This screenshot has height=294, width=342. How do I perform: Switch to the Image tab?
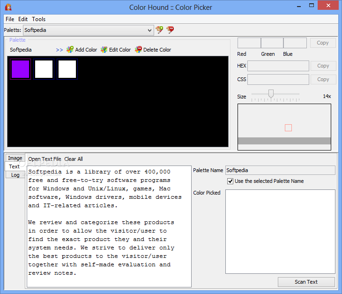point(15,158)
